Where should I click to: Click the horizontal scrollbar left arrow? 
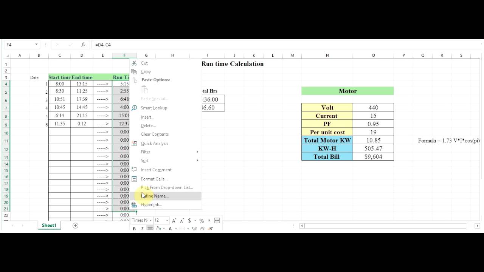coord(301,226)
